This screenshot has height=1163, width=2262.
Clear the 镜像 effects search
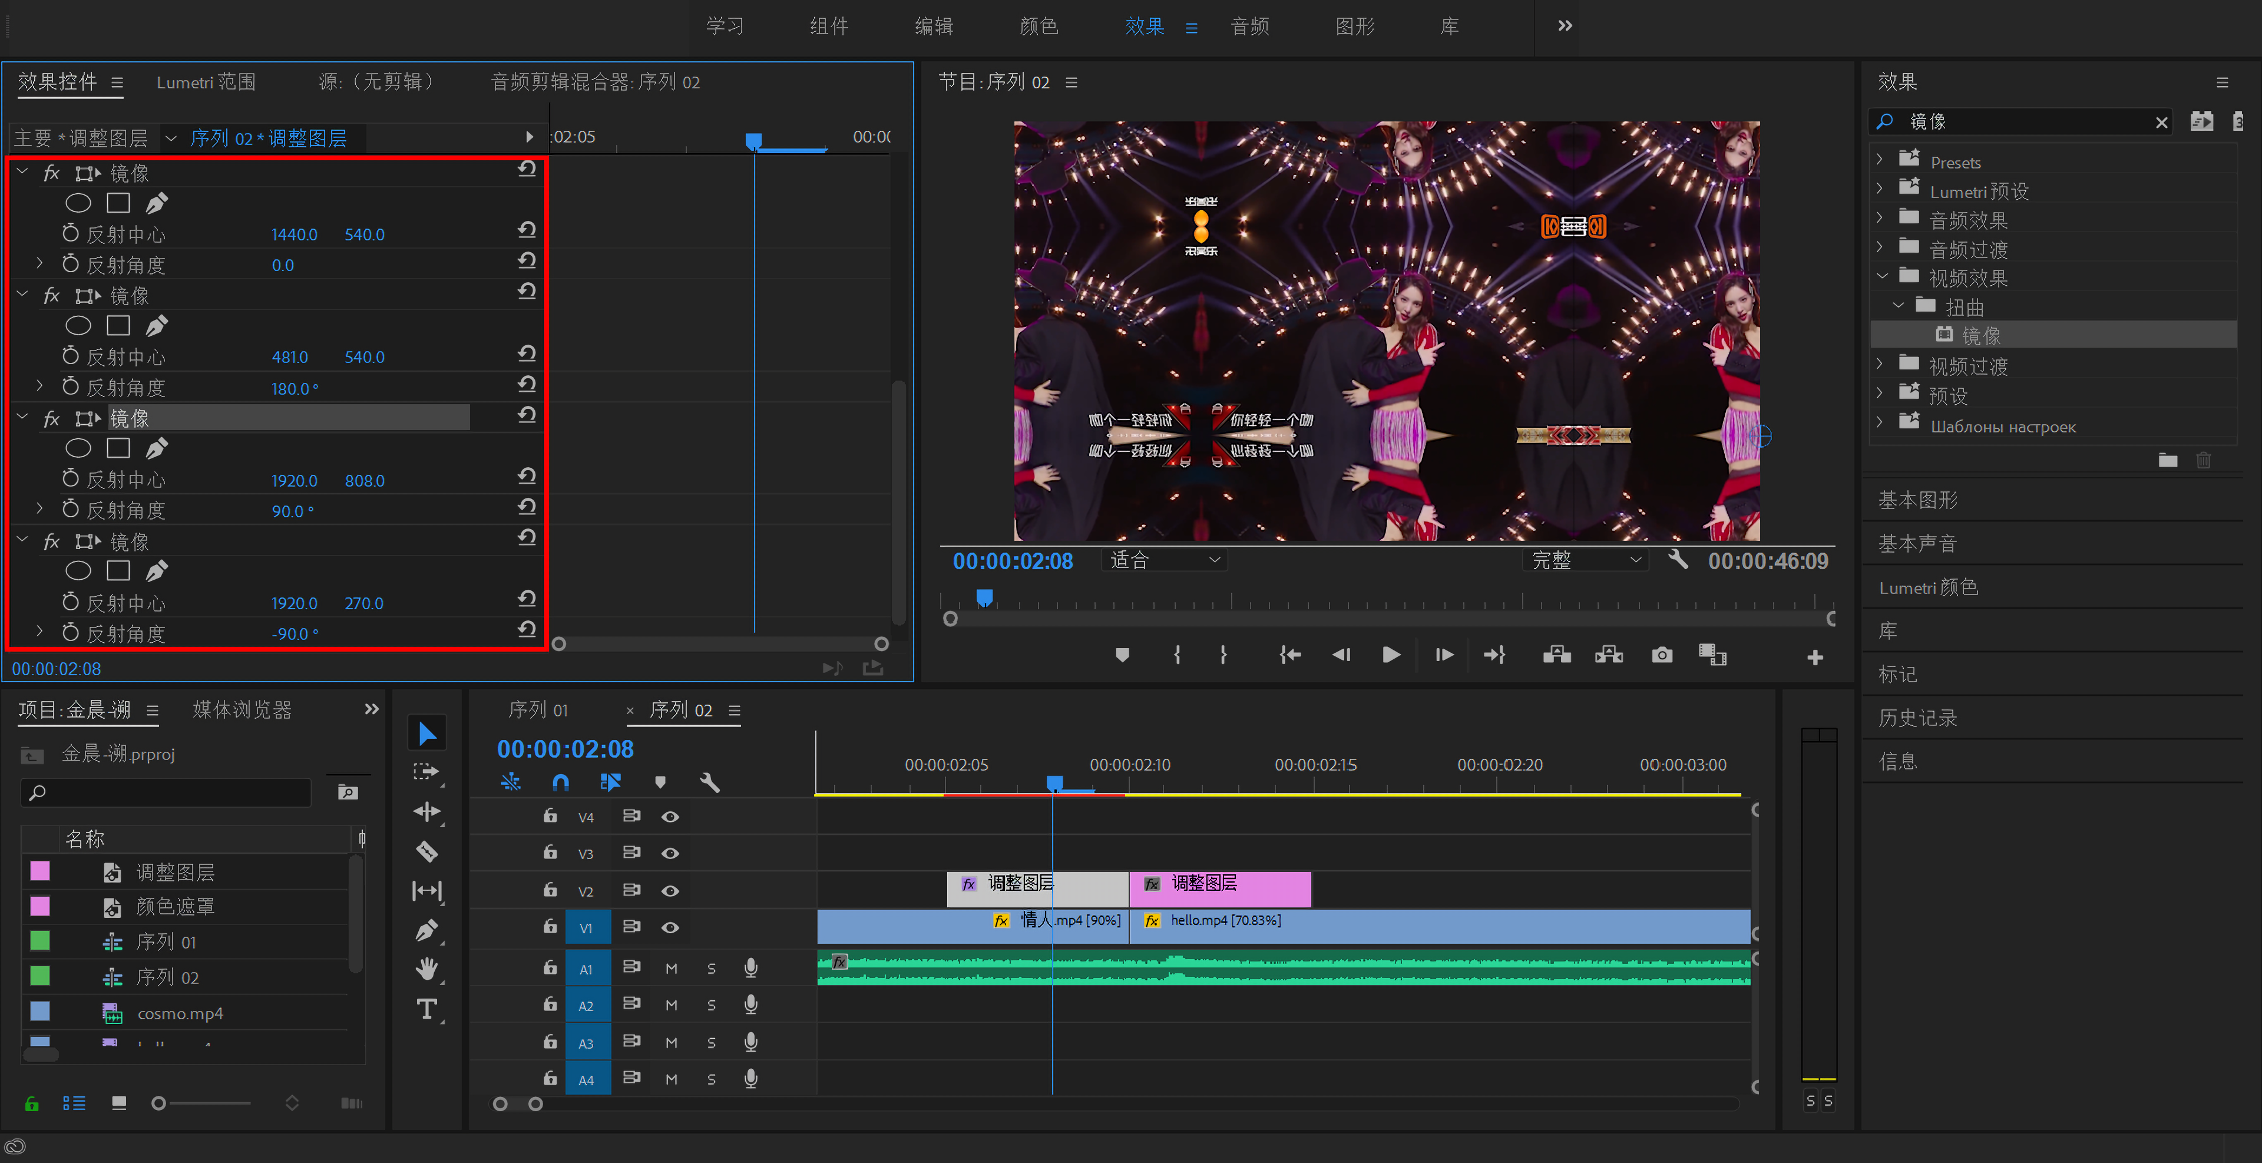[x=2162, y=122]
